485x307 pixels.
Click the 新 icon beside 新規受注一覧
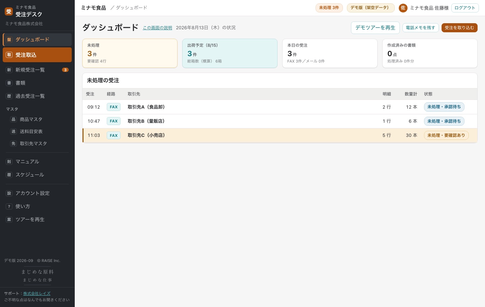9,70
